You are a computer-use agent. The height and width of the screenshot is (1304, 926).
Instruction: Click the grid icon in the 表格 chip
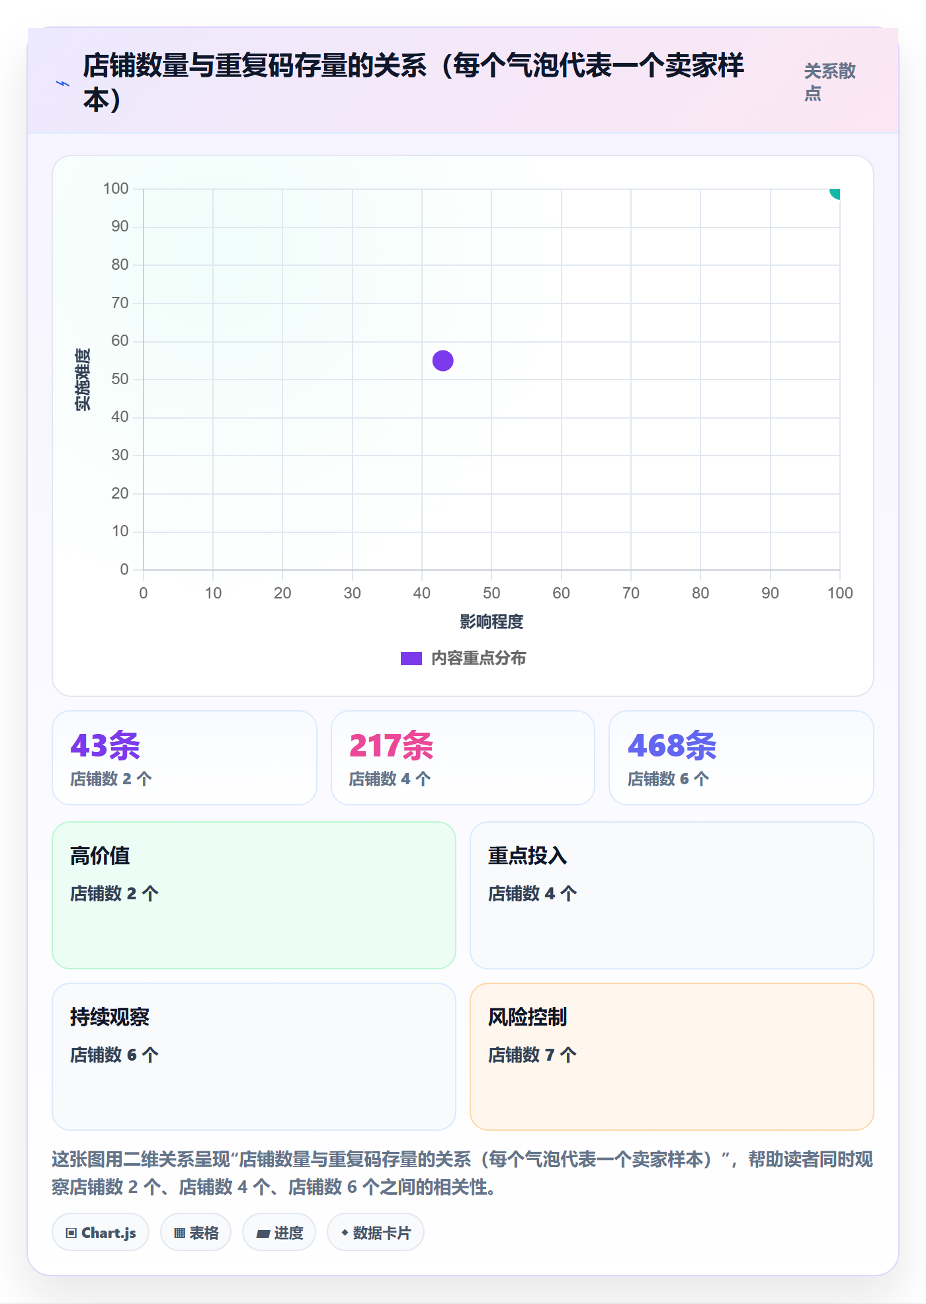pyautogui.click(x=179, y=1233)
